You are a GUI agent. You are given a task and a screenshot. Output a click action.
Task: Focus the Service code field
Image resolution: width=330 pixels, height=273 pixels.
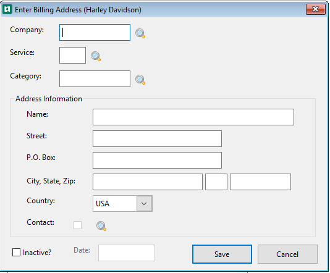click(x=72, y=56)
